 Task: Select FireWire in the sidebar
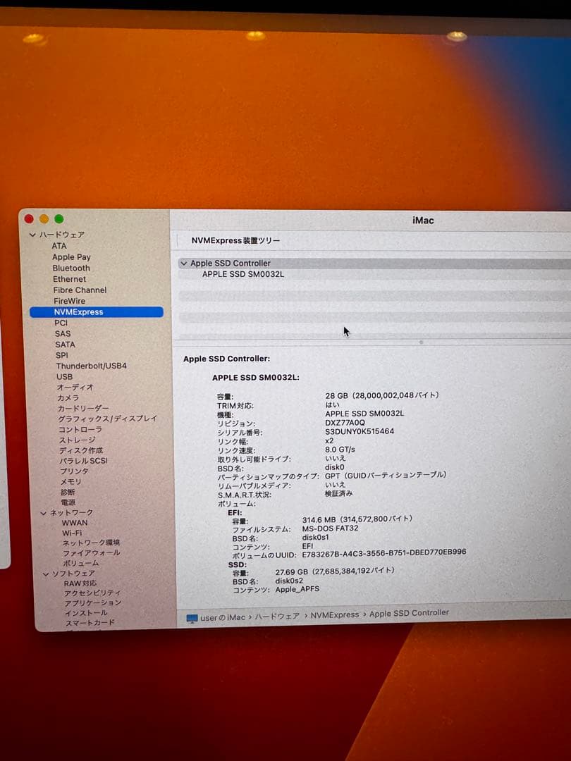[69, 301]
